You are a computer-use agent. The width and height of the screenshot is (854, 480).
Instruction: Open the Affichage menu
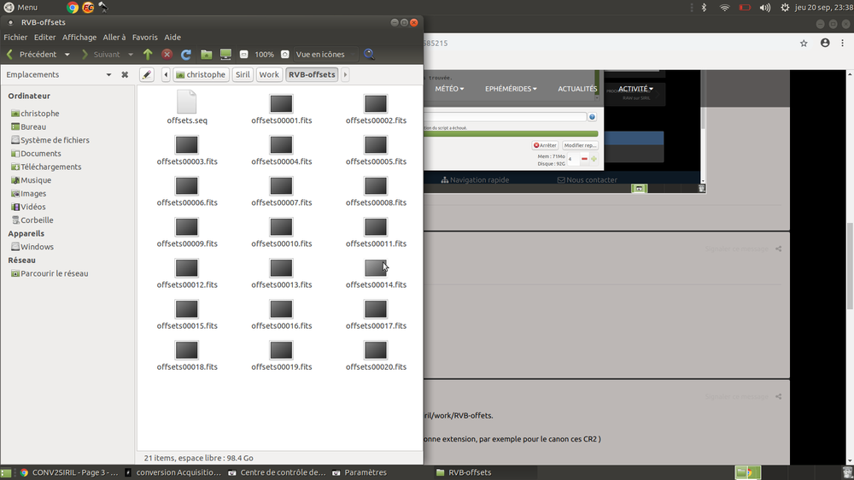79,37
